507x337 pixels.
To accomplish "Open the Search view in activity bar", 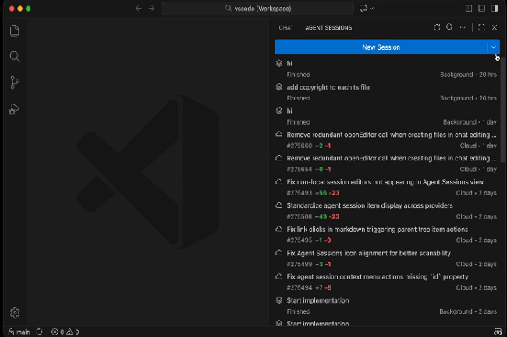I will (15, 57).
